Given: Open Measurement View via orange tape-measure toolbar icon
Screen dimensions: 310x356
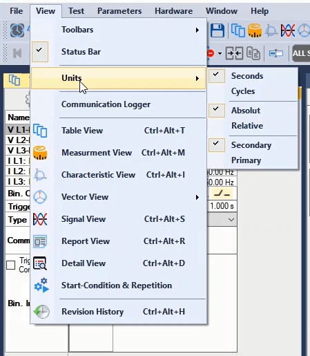Looking at the screenshot, I should (255, 30).
